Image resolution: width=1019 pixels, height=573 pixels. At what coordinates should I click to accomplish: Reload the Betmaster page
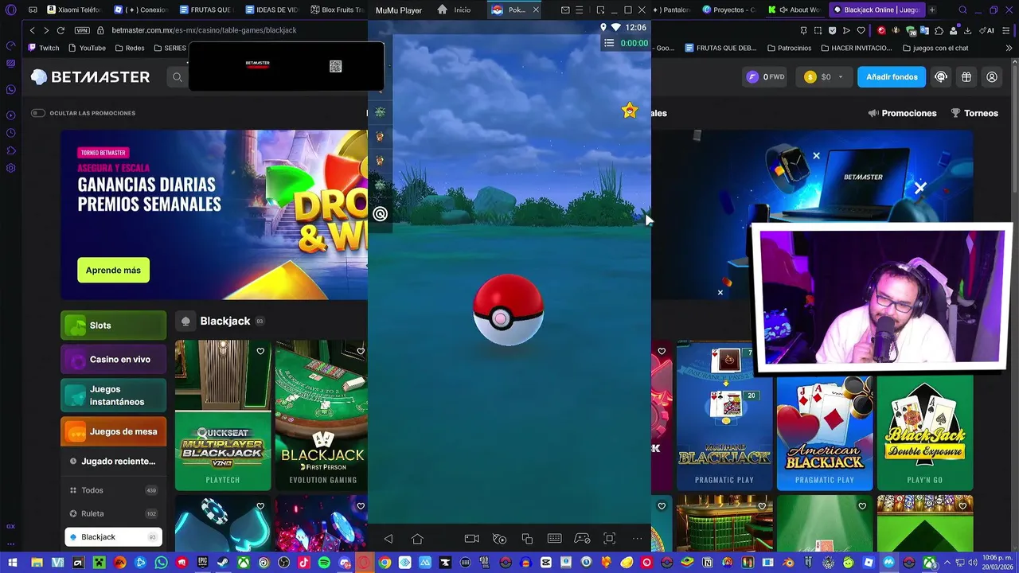61,30
